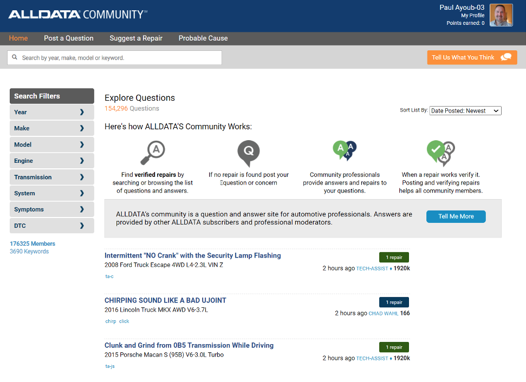Open Probable Cause menu item
The width and height of the screenshot is (526, 382).
[203, 38]
